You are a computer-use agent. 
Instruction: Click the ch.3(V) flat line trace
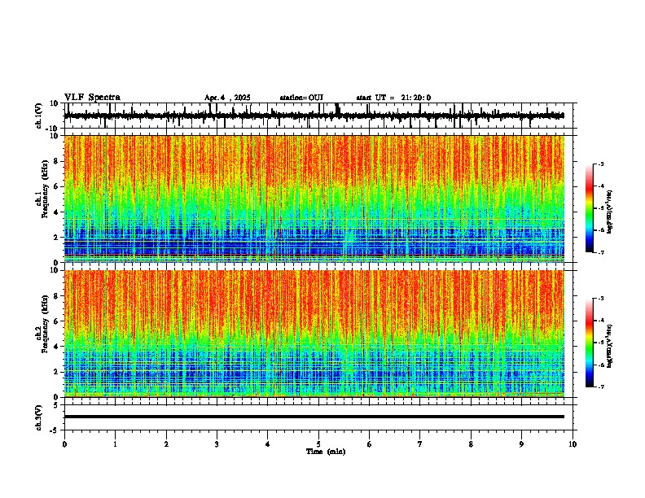314,417
